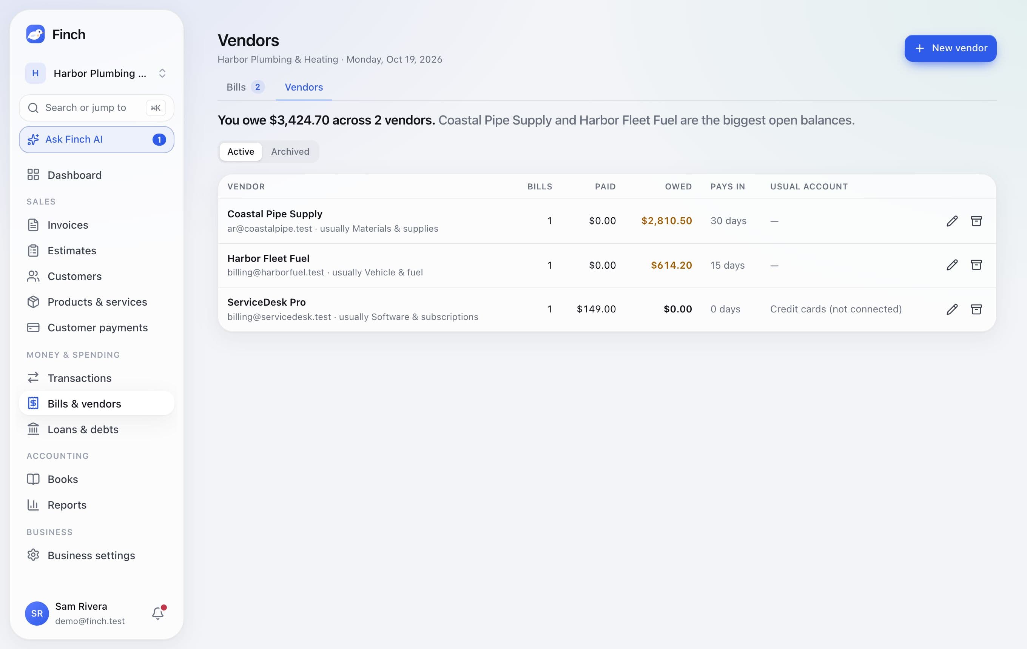Switch to the Bills tab

click(245, 87)
